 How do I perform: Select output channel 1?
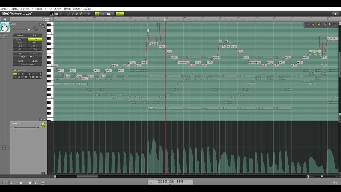tap(15, 74)
